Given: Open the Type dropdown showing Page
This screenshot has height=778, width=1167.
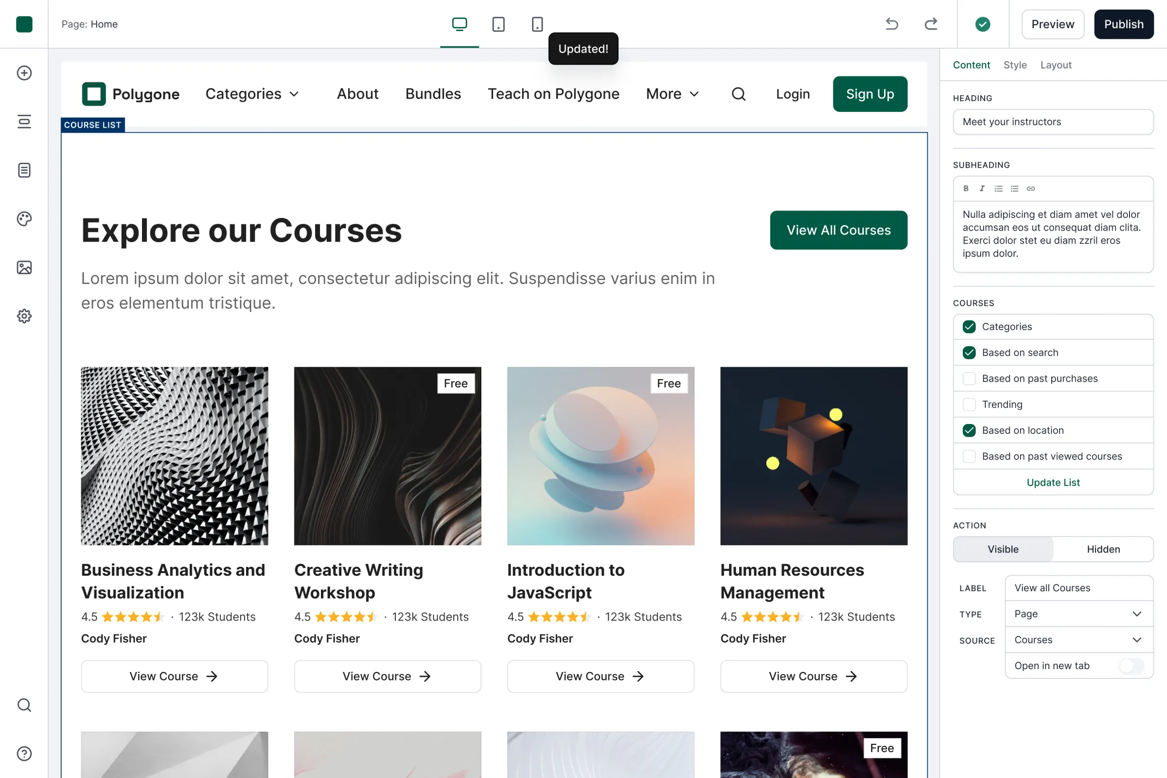Looking at the screenshot, I should 1079,614.
